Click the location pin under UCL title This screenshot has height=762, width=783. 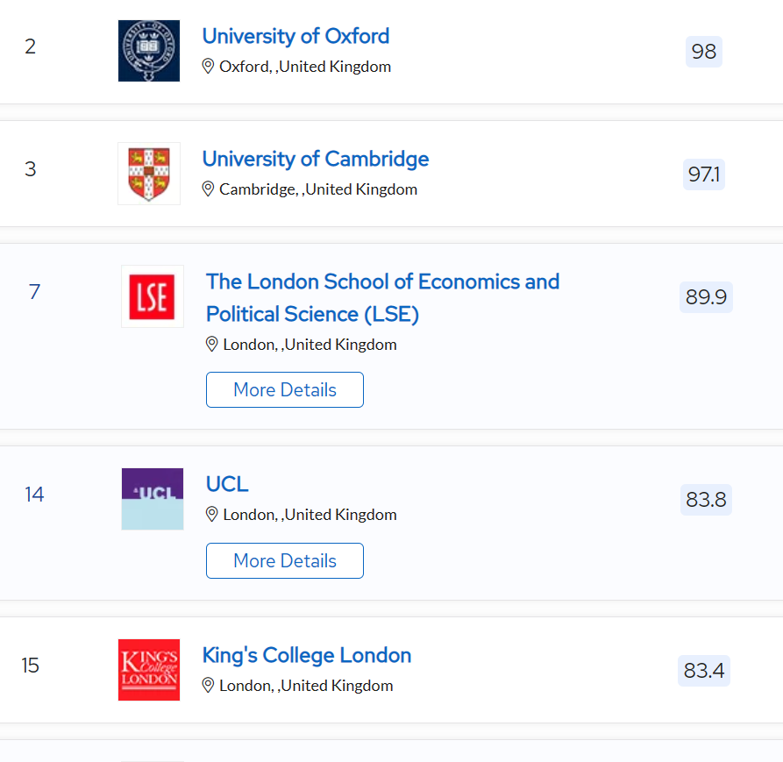point(211,515)
